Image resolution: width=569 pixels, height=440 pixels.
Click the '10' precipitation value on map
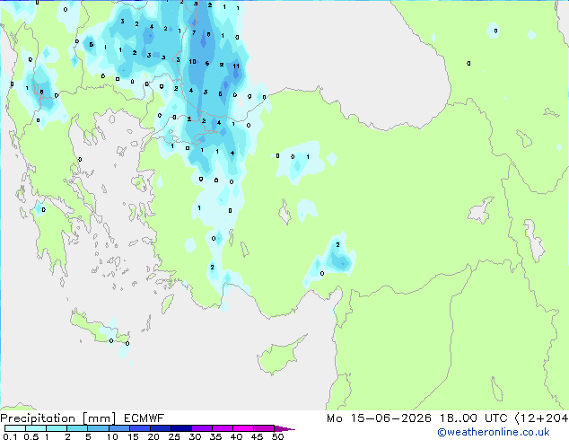pyautogui.click(x=192, y=62)
